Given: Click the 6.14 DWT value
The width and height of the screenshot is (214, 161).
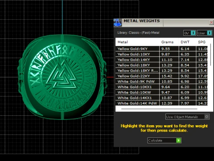Looking at the screenshot, I should click(x=185, y=49).
